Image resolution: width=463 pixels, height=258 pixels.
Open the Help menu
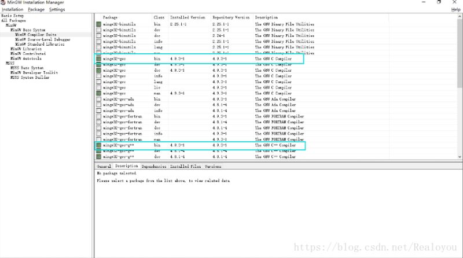point(455,9)
